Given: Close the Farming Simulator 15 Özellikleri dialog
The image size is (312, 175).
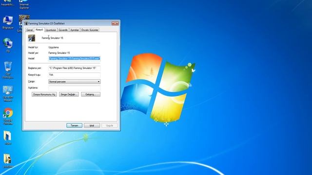Looking at the screenshot, I should [115, 23].
